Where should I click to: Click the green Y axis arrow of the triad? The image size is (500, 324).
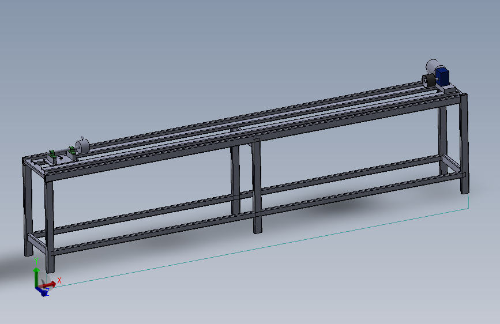36,276
